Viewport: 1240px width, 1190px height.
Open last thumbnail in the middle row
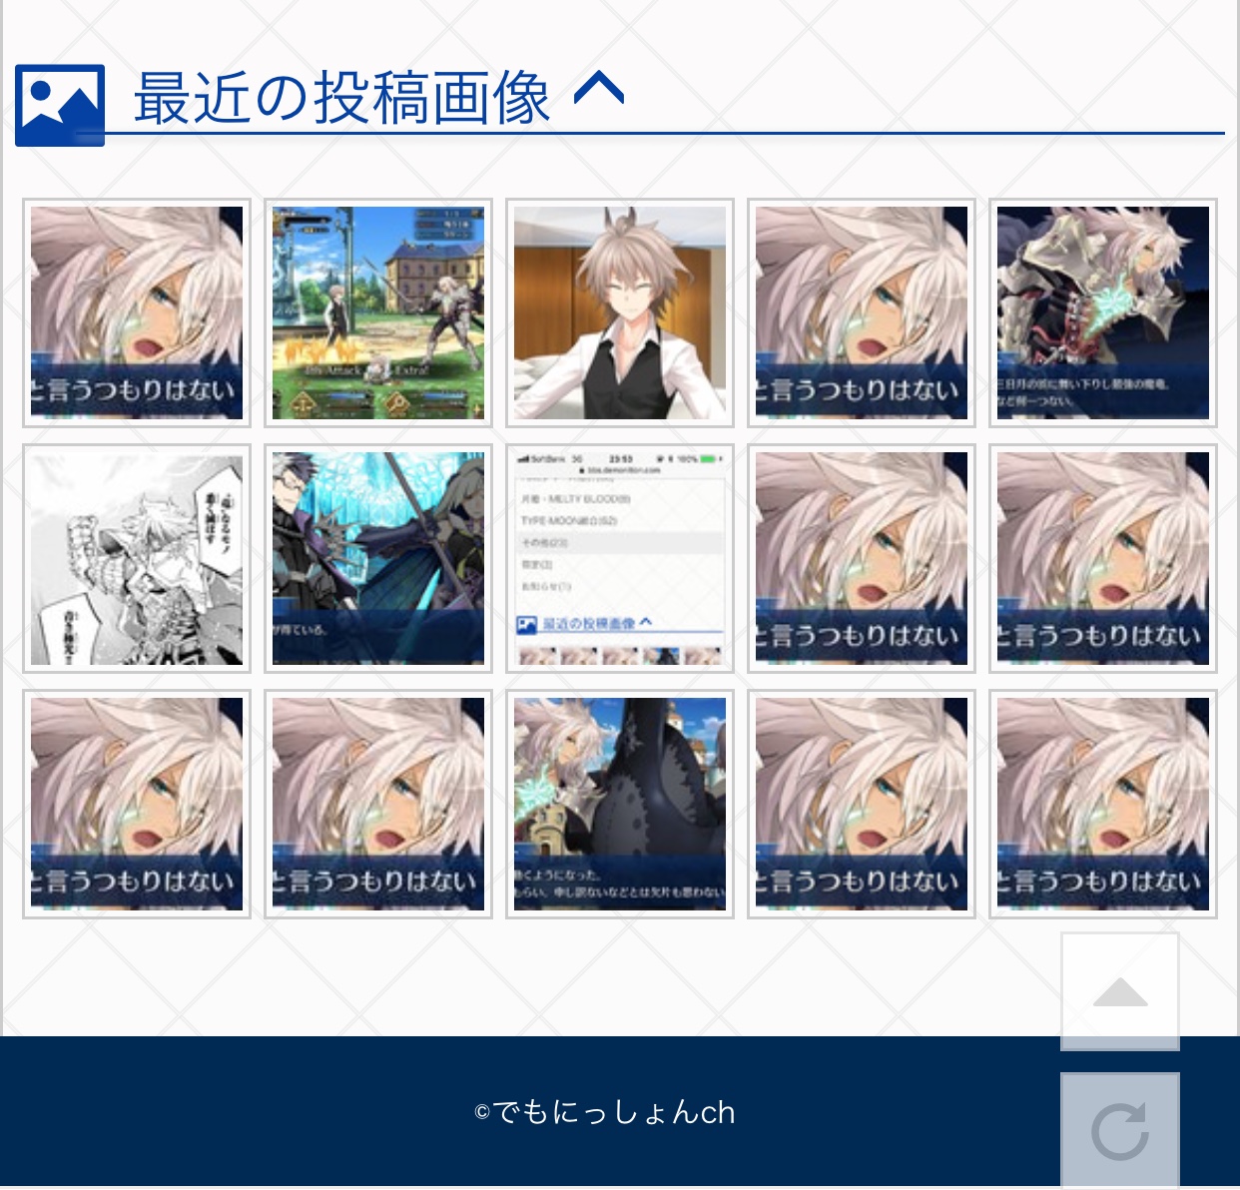(x=1103, y=558)
